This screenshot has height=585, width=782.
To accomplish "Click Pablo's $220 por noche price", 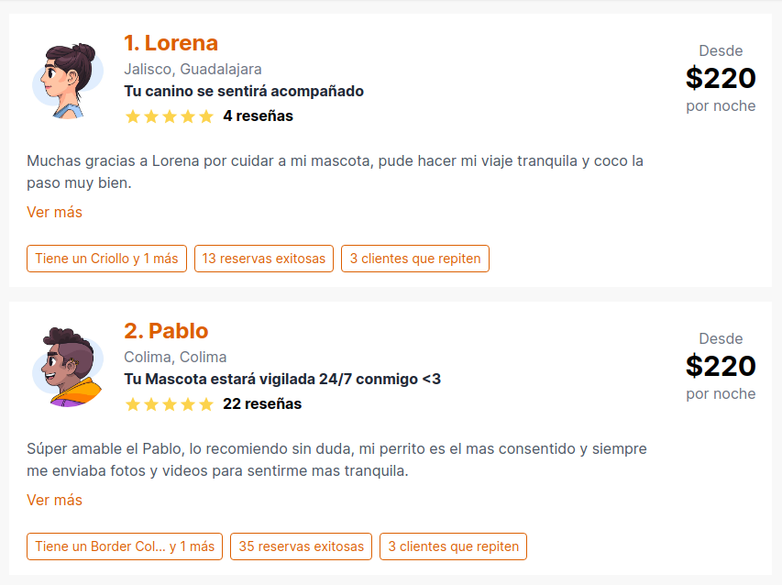I will point(721,366).
